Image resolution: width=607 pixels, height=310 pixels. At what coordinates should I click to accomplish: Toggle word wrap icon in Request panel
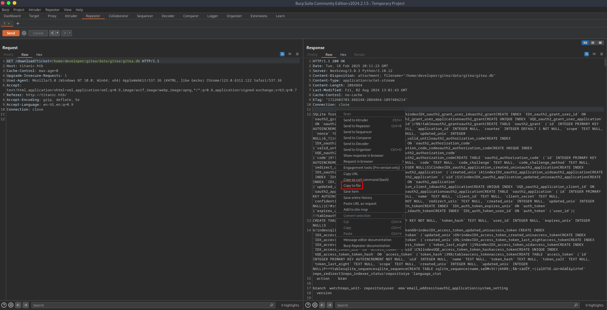[x=282, y=54]
